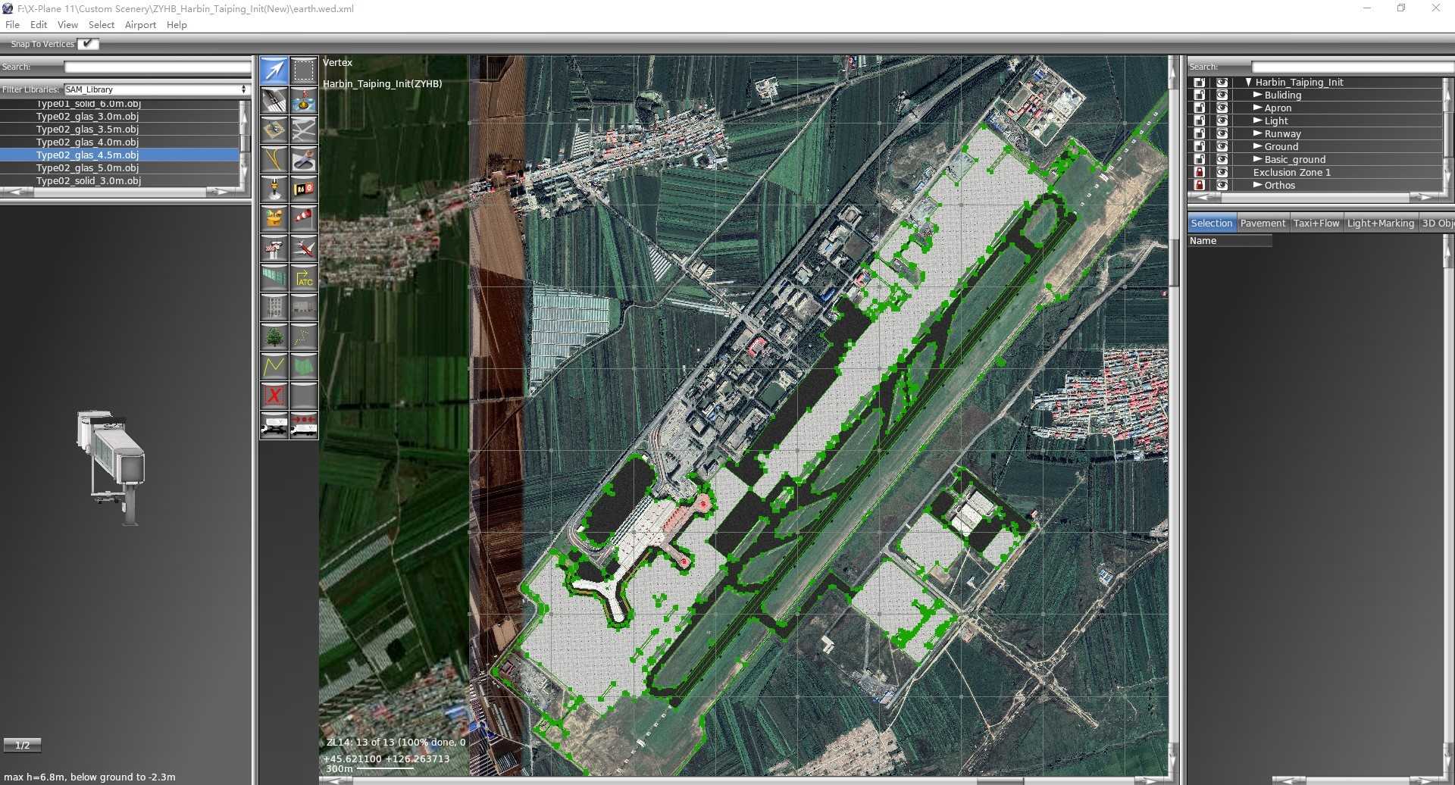Viewport: 1455px width, 785px height.
Task: Switch to the Light+Marking tab
Action: 1380,223
